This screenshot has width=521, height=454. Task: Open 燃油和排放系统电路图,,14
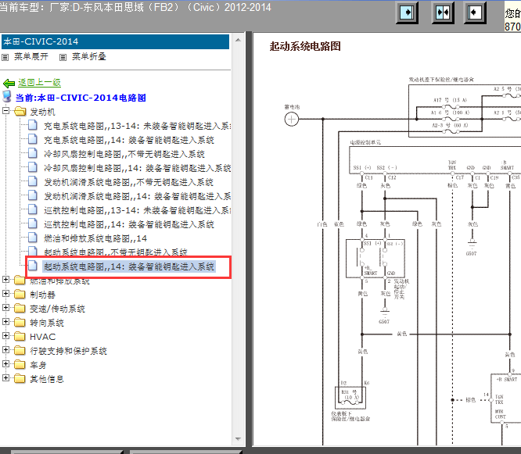(95, 238)
